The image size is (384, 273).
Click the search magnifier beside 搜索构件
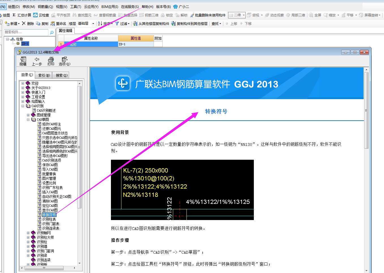52,33
